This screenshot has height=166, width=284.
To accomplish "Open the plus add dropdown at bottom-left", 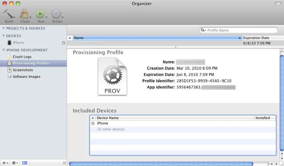I will (4, 163).
